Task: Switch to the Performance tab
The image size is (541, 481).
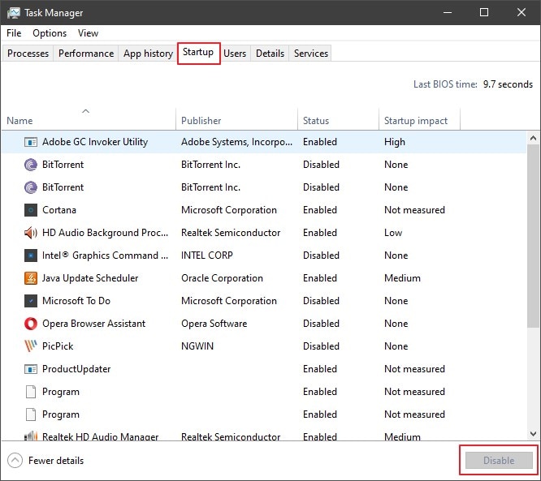Action: (86, 54)
